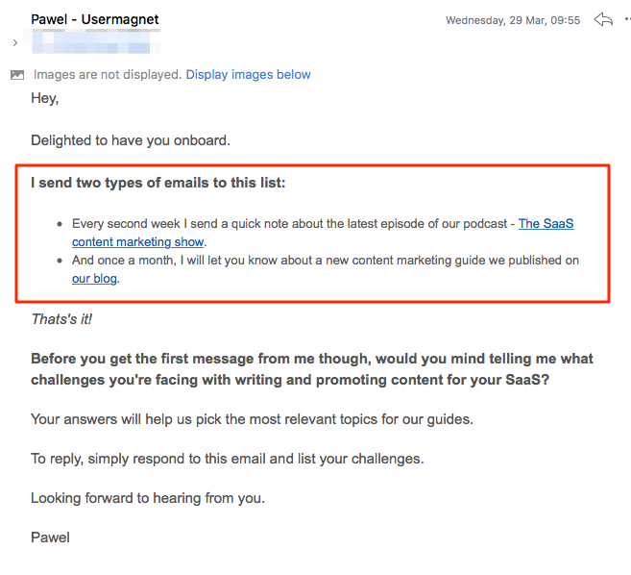Viewport: 631px width, 575px height.
Task: Click sender name Pawel - Usermagnet
Action: point(95,19)
